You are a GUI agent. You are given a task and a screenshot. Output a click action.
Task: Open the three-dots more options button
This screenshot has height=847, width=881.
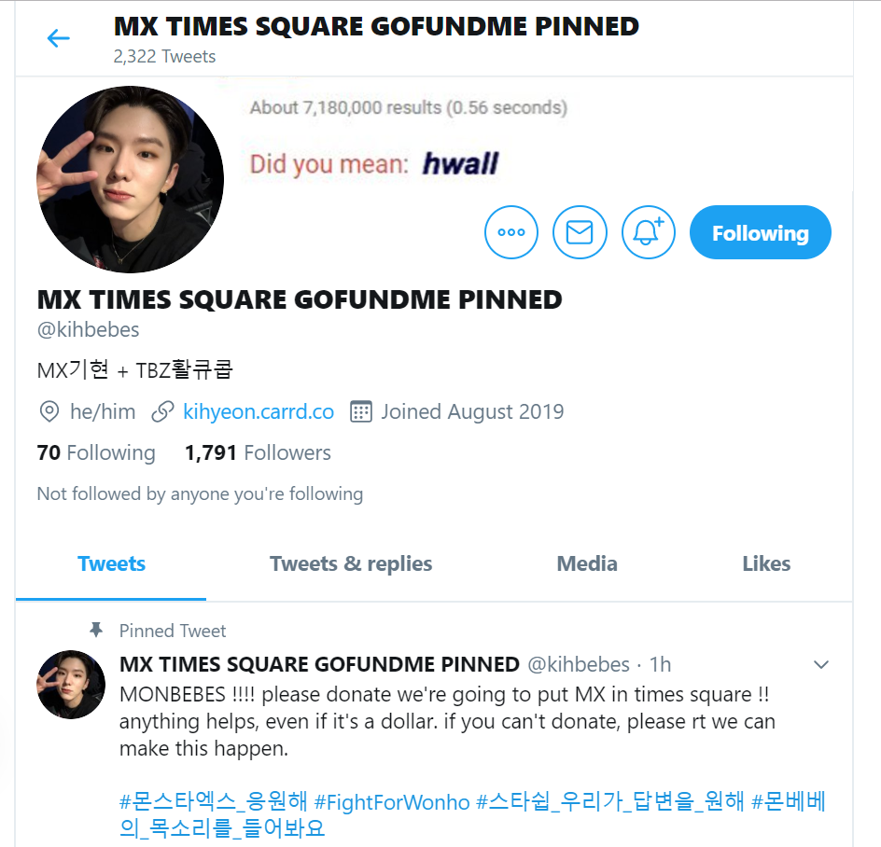[x=511, y=232]
